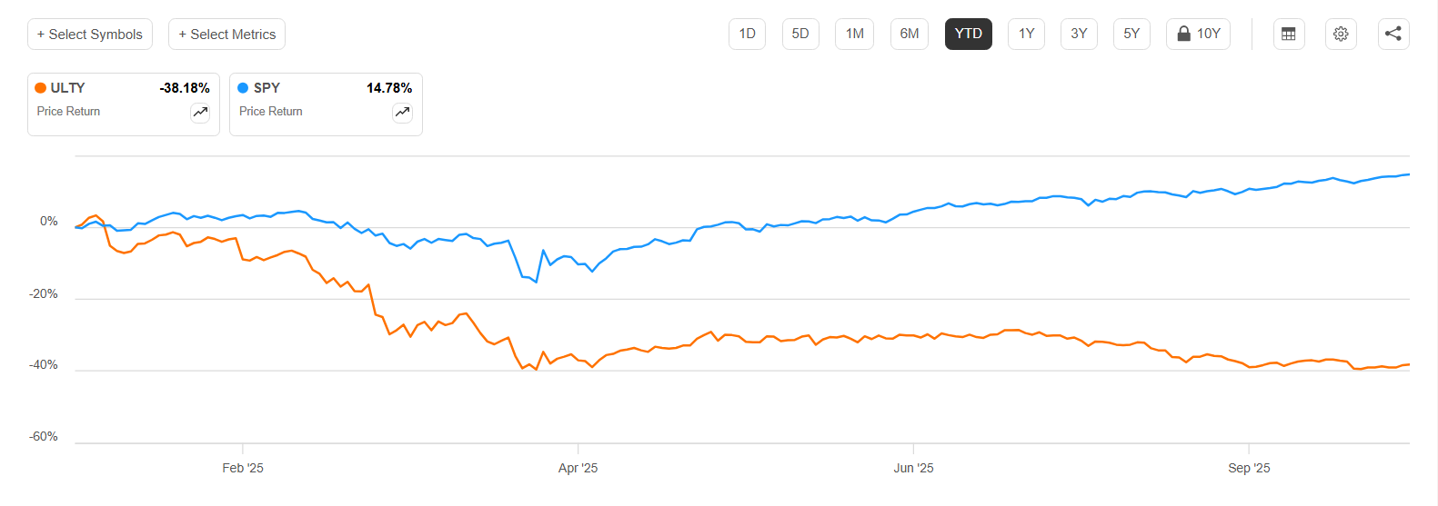Switch to 5D time range

(x=800, y=35)
